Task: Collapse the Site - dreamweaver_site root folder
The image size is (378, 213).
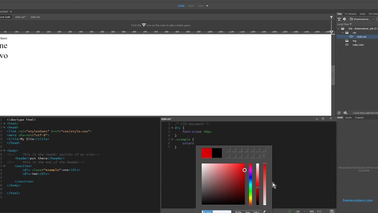Action: pos(338,29)
